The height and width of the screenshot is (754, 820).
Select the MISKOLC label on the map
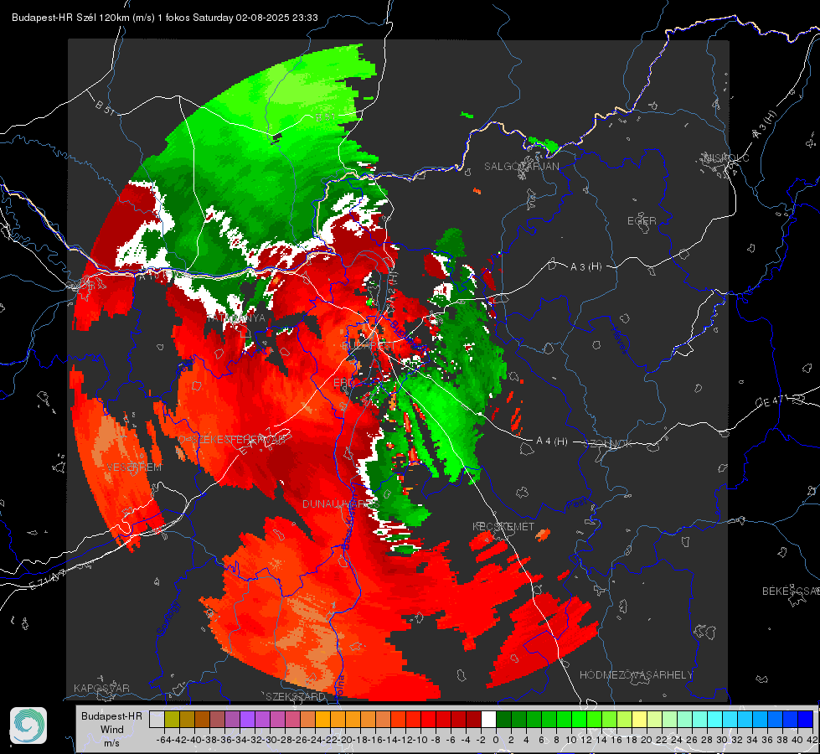(x=726, y=158)
